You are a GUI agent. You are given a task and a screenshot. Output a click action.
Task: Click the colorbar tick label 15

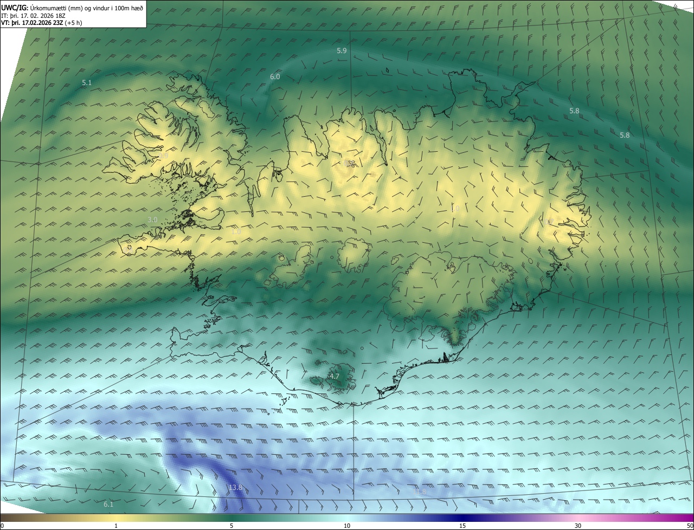coord(462,526)
